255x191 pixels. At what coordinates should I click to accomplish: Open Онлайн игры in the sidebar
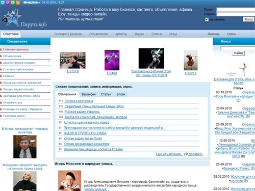(x=12, y=102)
